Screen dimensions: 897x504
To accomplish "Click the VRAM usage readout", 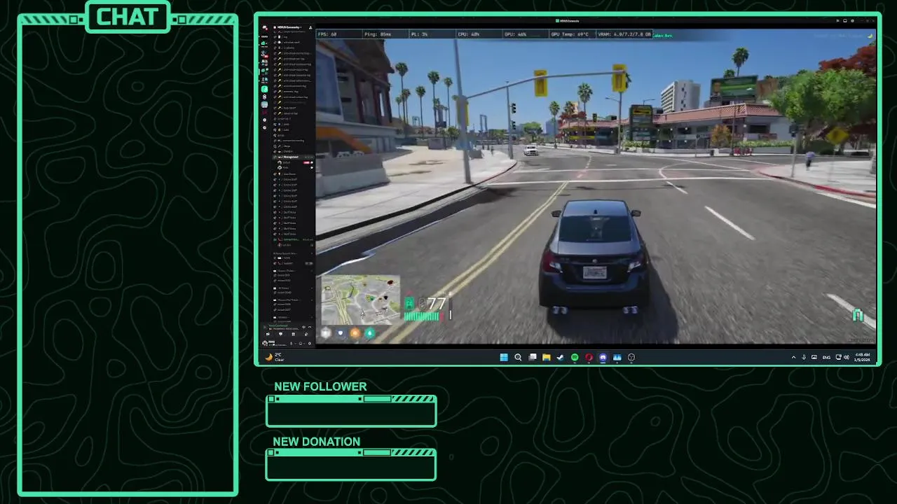I will 624,34.
